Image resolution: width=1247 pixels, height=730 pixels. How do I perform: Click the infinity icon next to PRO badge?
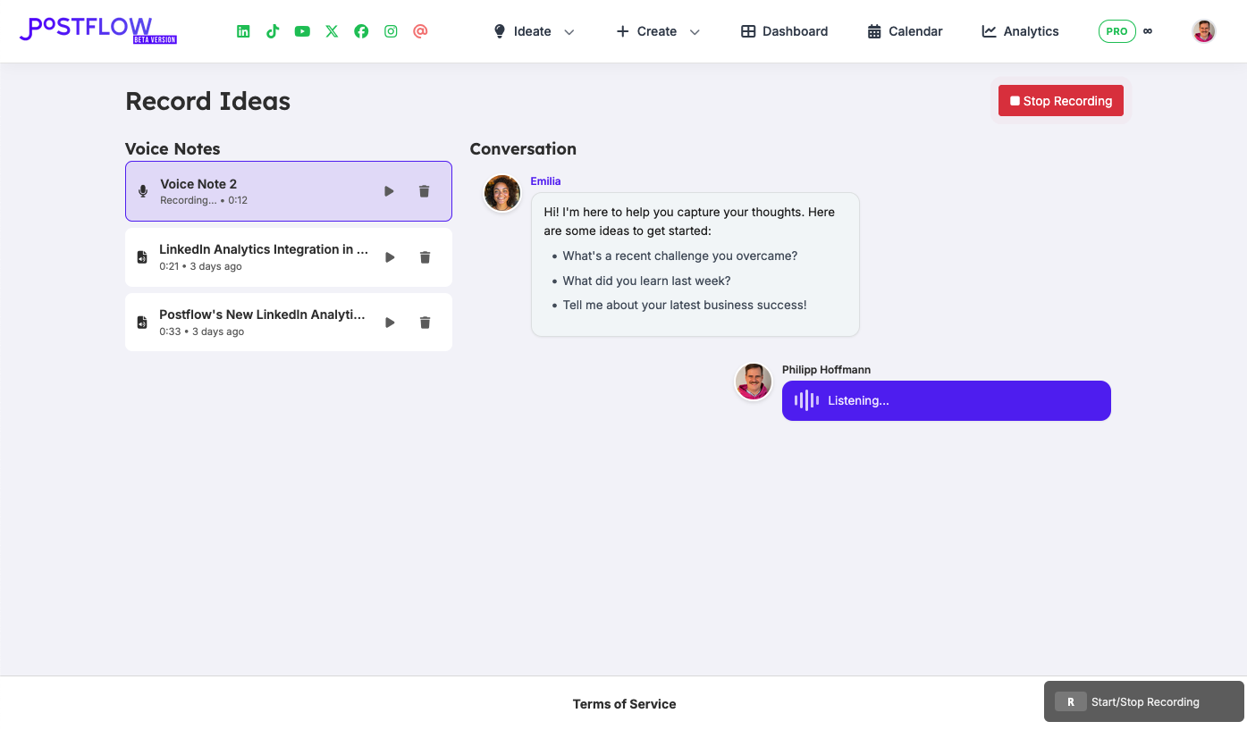[1148, 30]
